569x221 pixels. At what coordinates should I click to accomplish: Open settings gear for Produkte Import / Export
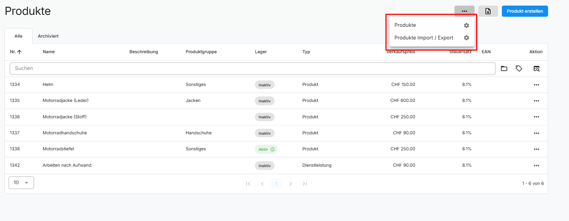(x=466, y=38)
